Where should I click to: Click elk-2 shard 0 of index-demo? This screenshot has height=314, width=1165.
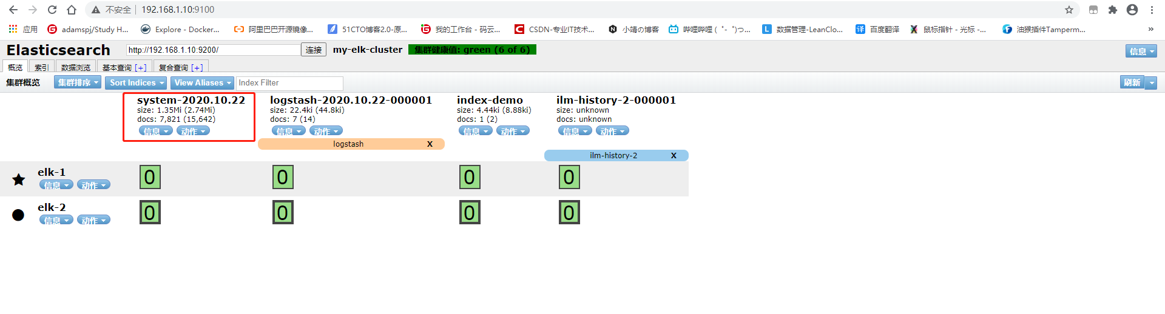coord(470,212)
